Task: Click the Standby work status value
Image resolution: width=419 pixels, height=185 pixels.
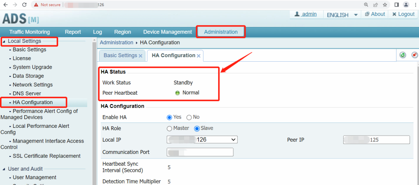Action: tap(183, 82)
